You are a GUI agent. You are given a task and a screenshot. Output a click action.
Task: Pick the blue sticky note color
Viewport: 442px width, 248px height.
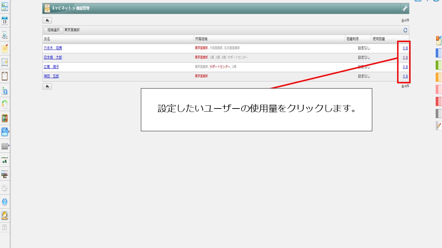[439, 53]
